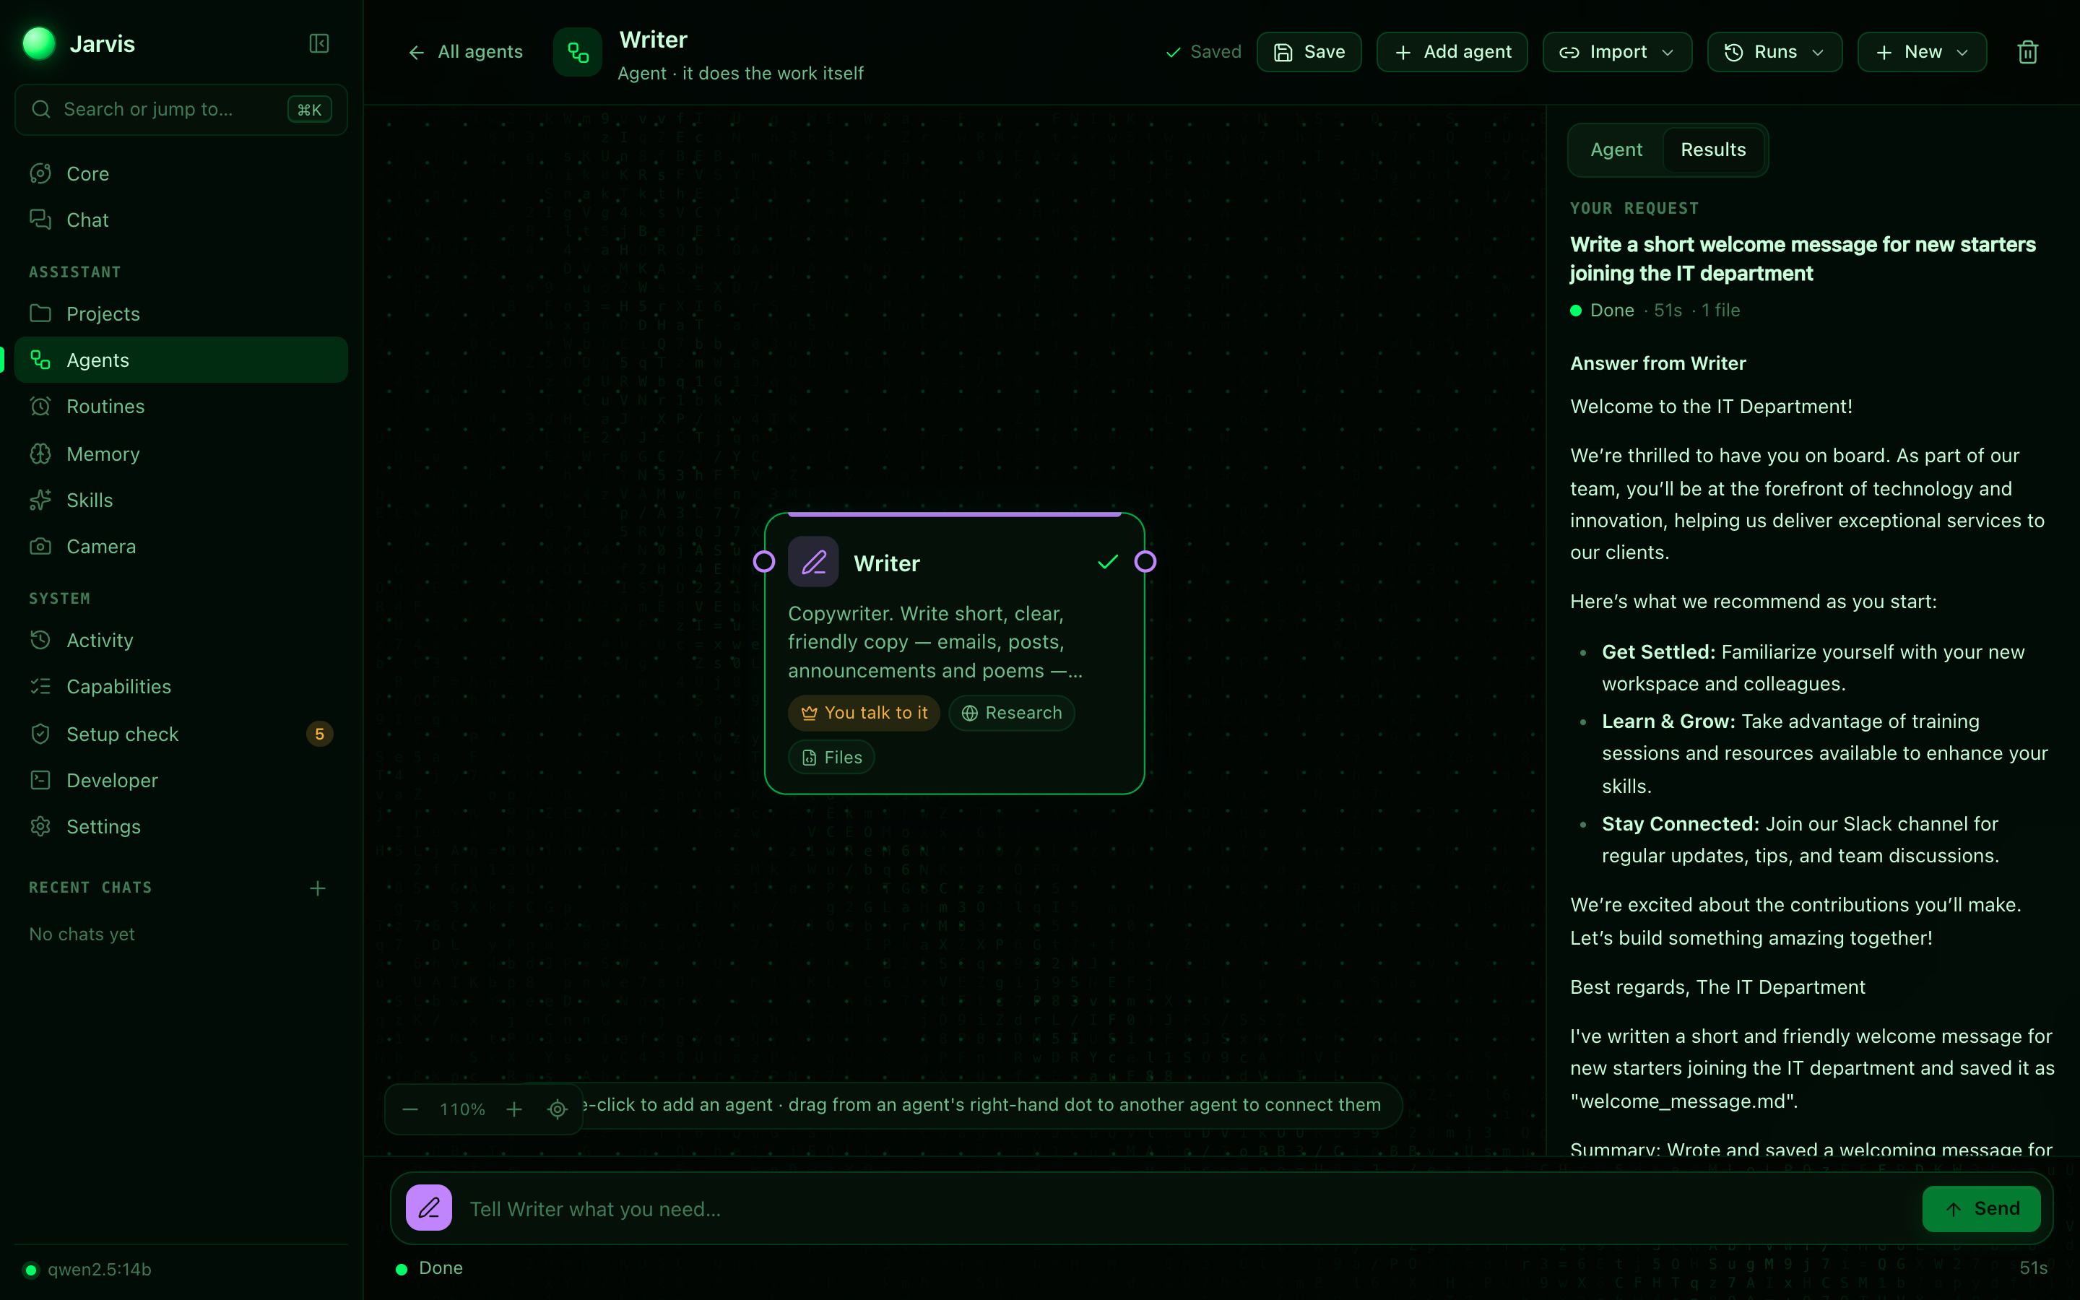Switch to the Agent tab
This screenshot has height=1300, width=2080.
click(1616, 149)
